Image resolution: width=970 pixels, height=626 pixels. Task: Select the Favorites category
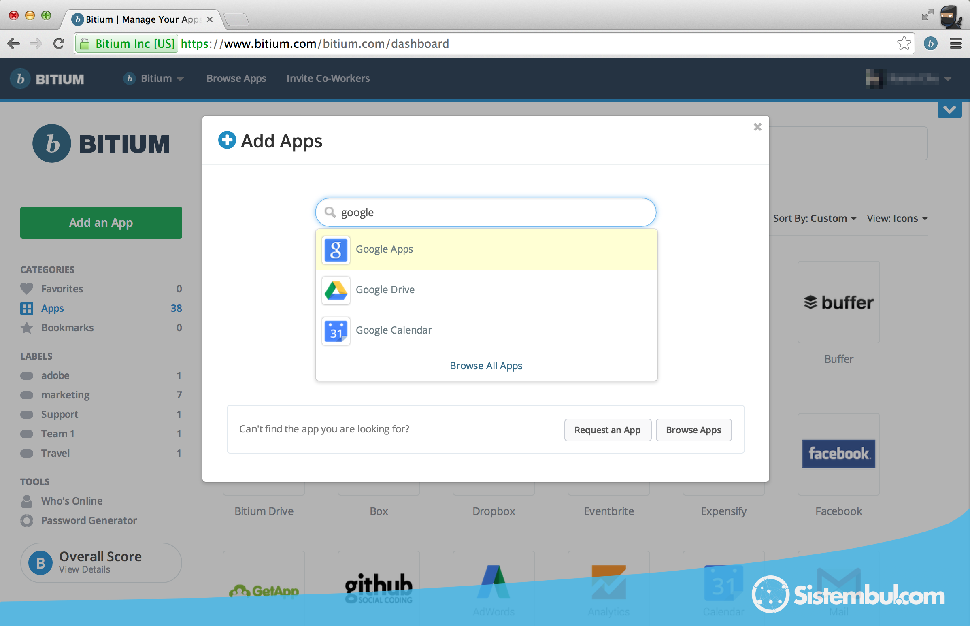[x=101, y=289]
